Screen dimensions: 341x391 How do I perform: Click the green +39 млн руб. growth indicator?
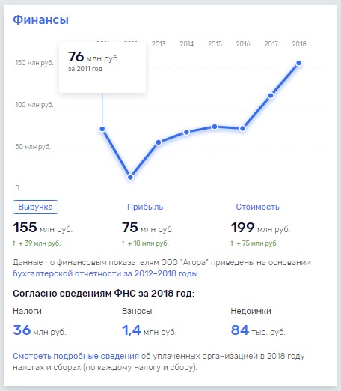pos(37,243)
